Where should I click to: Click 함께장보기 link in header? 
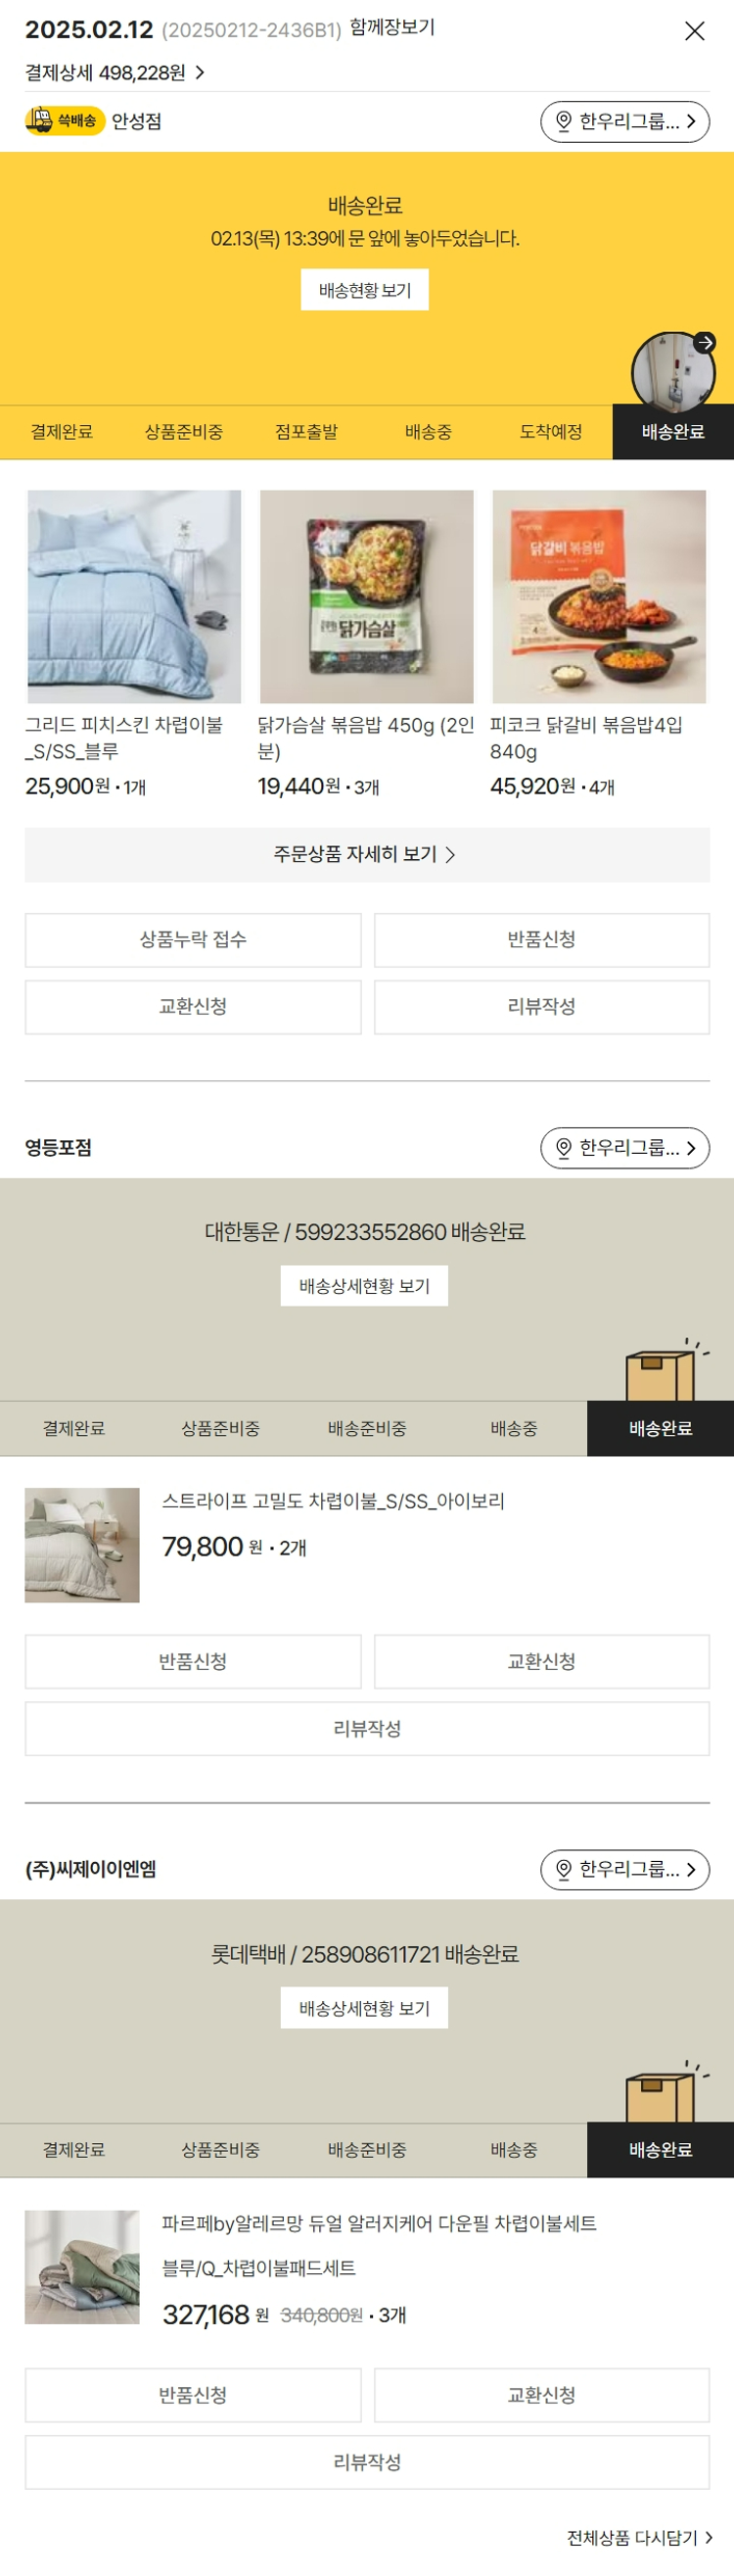392,28
